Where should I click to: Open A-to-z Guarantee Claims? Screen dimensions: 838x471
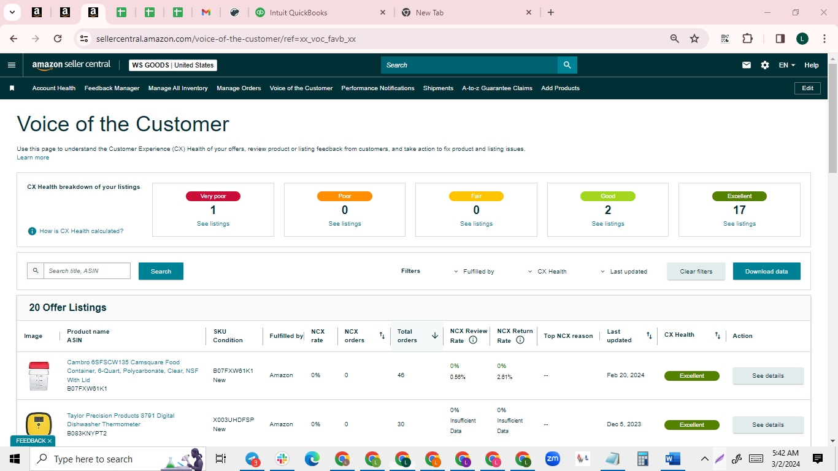(497, 88)
